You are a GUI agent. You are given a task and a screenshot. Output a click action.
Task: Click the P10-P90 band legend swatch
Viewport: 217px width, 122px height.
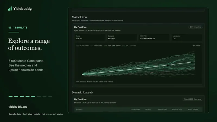click(78, 46)
